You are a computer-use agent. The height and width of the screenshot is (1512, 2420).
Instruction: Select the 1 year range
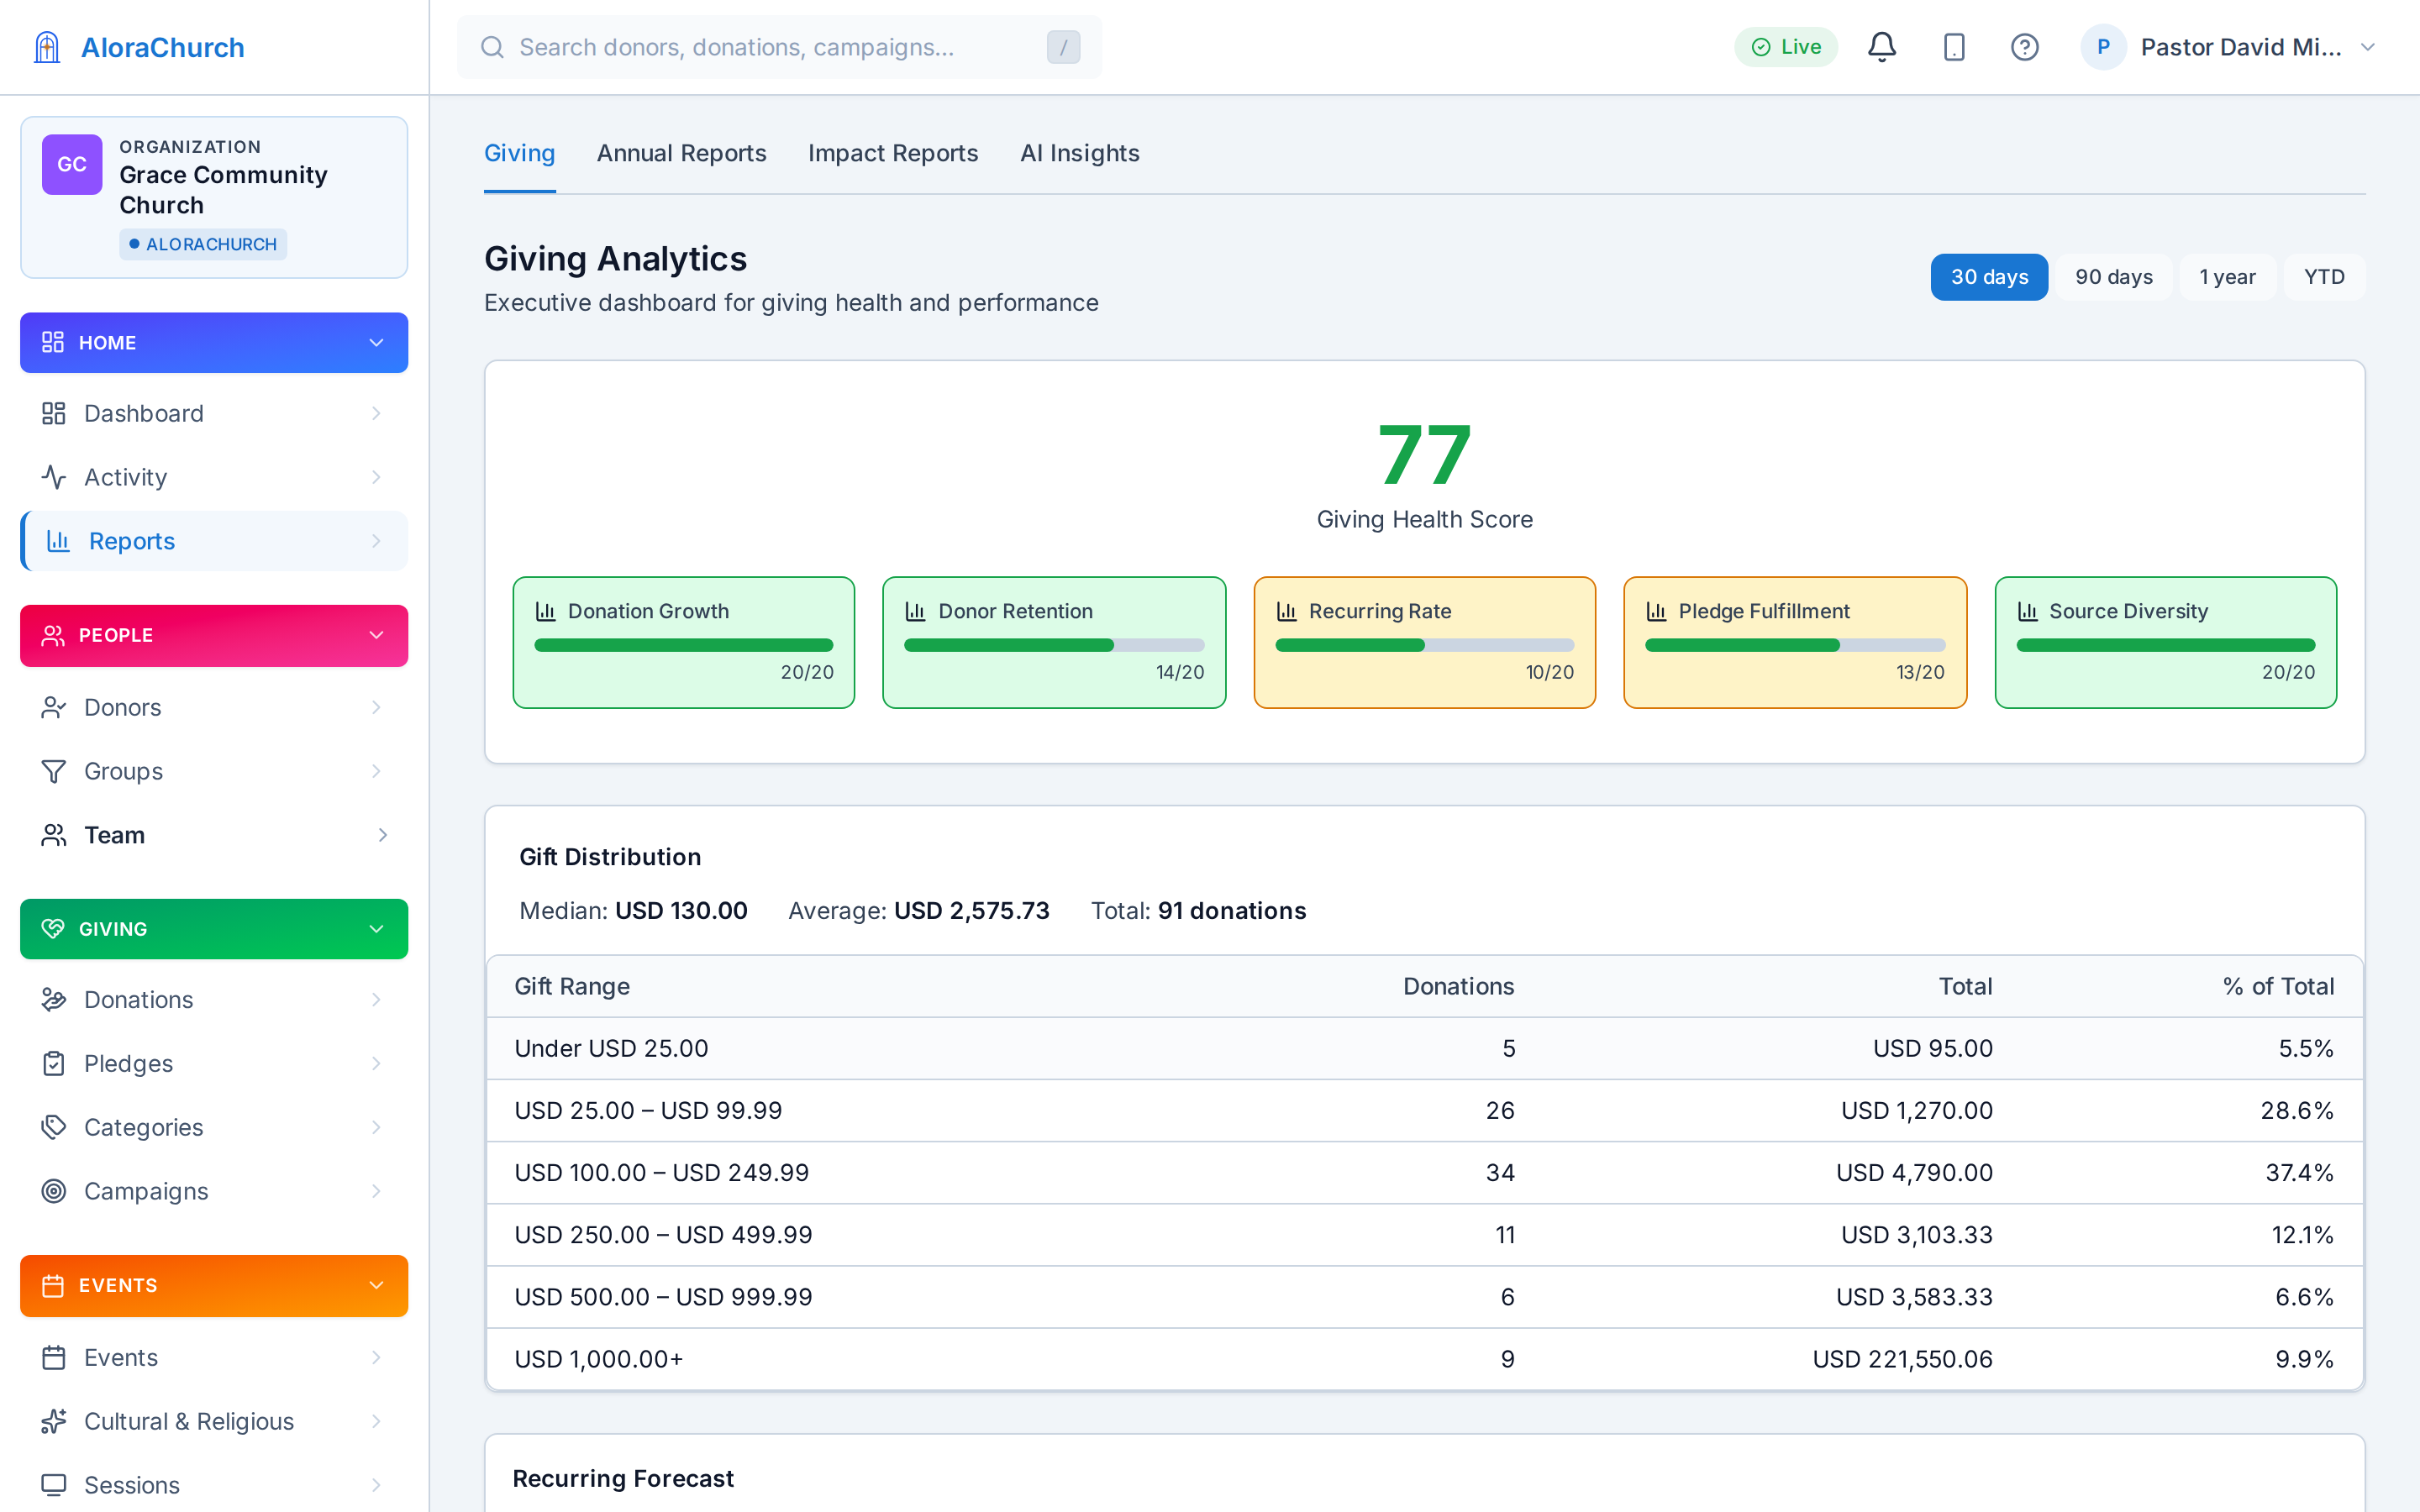(2227, 277)
